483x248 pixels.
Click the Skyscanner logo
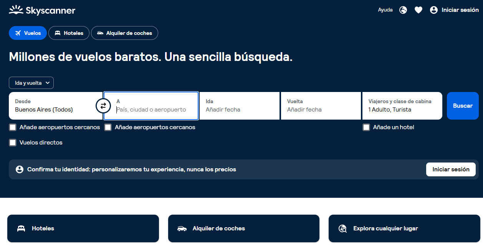(42, 10)
